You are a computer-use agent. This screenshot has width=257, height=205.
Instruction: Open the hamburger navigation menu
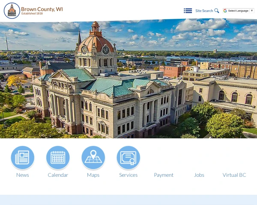[x=188, y=11]
